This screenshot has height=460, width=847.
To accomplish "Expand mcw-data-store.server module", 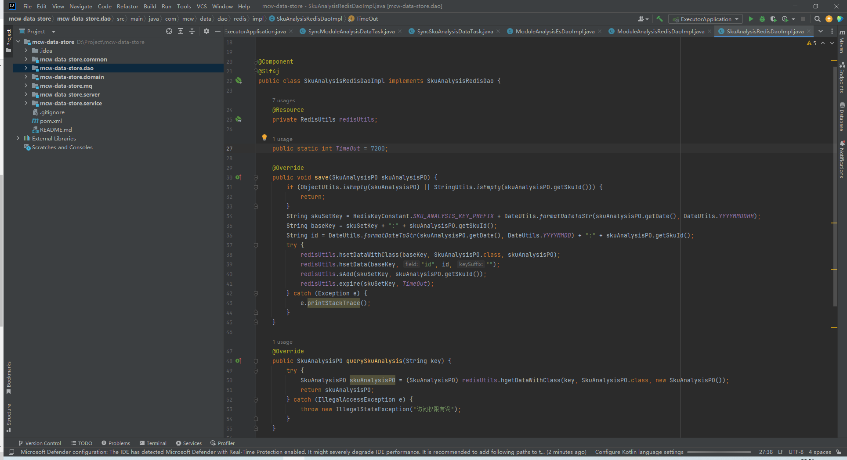I will 26,94.
